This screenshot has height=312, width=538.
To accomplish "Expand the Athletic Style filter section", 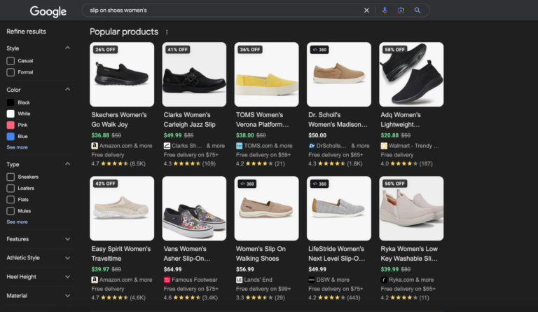I will pos(67,258).
